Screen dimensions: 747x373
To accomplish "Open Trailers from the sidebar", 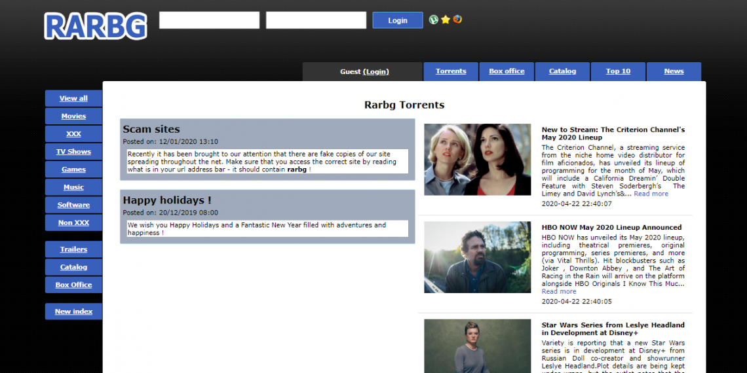I will pyautogui.click(x=73, y=249).
